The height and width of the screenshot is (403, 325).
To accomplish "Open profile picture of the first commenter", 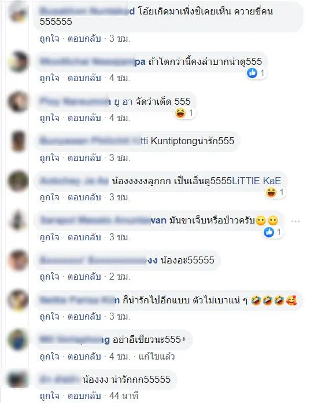I will point(18,12).
